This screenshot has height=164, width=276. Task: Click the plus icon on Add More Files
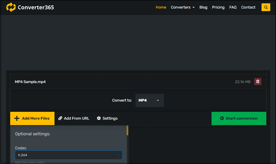[x=17, y=118]
